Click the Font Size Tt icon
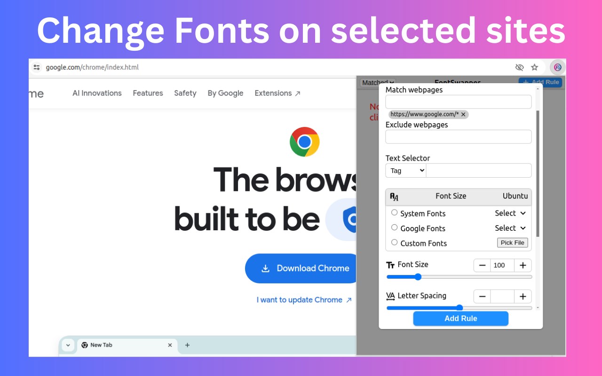This screenshot has height=376, width=602. coord(390,265)
